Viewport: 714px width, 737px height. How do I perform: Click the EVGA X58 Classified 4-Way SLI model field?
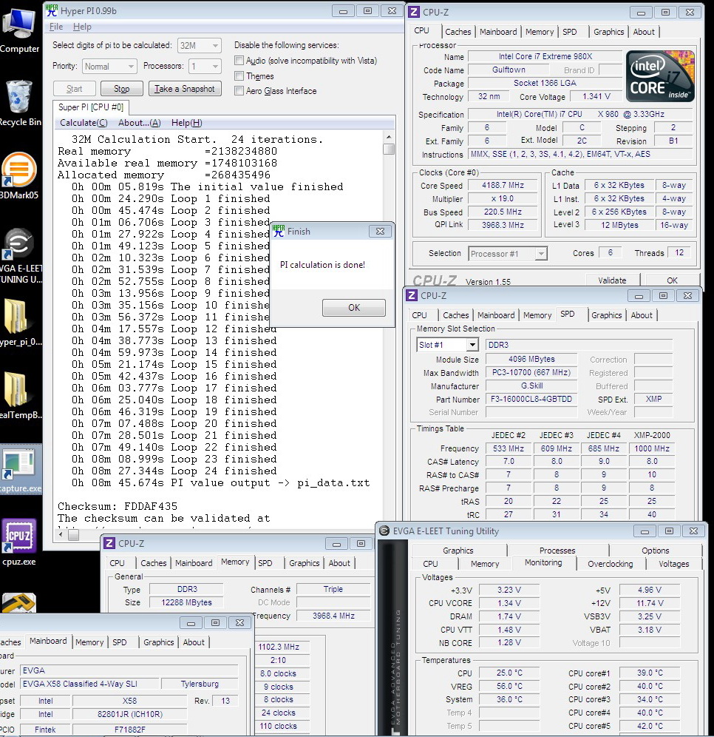coord(89,684)
